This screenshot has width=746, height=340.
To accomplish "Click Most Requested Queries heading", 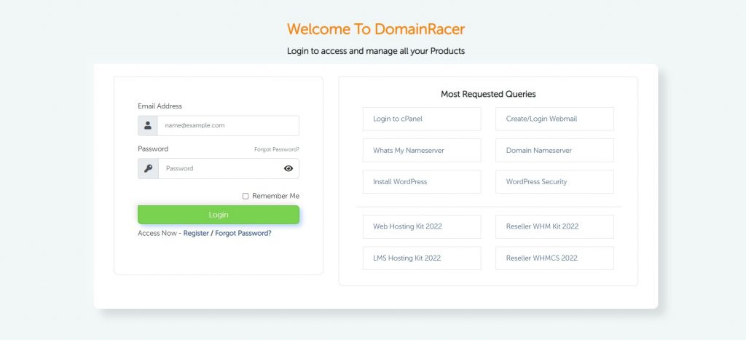I will point(488,94).
